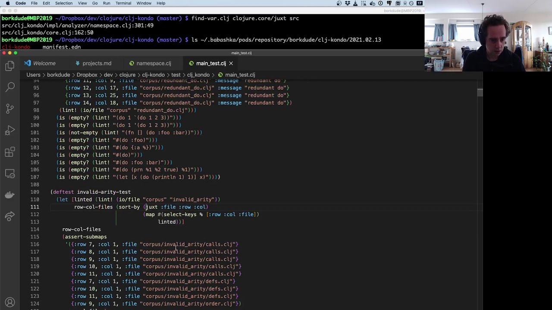Image resolution: width=552 pixels, height=310 pixels.
Task: Open the File menu
Action: 34,3
